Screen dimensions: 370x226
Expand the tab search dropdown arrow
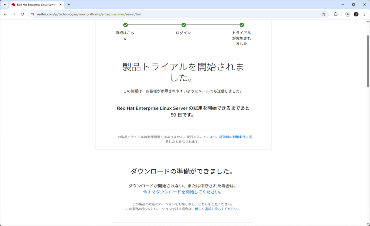(x=5, y=5)
